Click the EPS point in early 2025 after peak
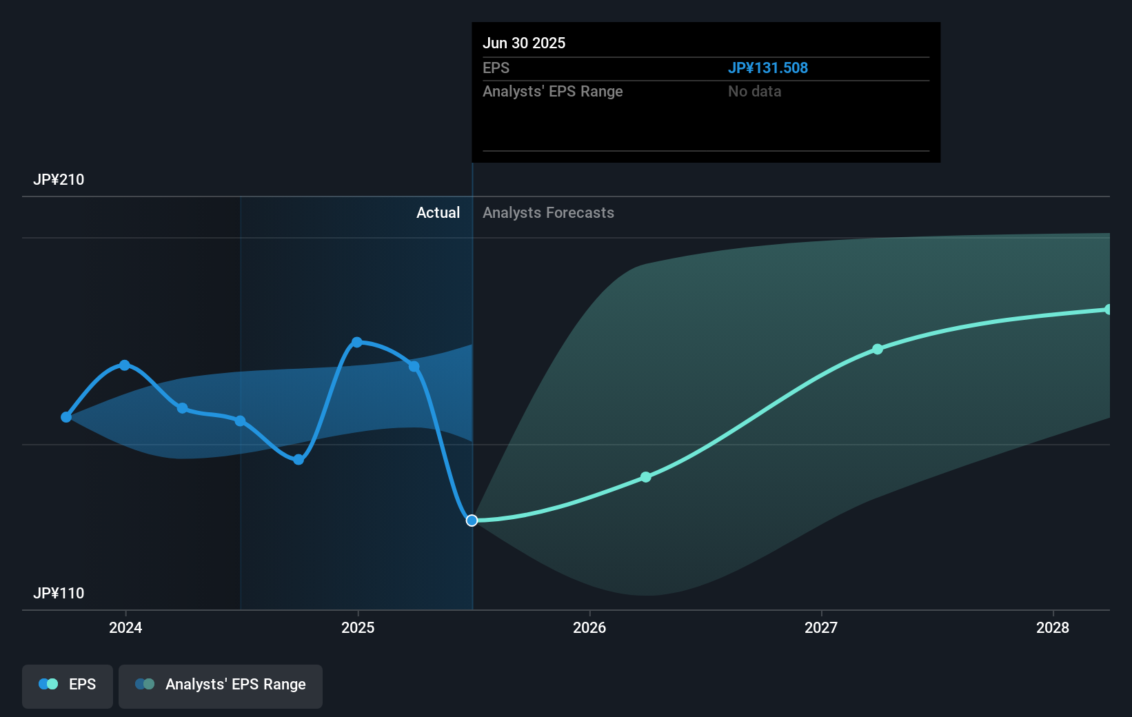Image resolution: width=1132 pixels, height=717 pixels. 414,367
